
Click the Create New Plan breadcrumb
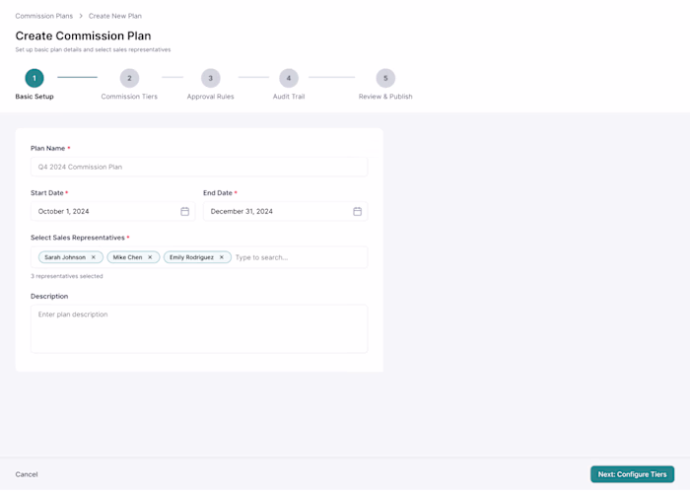(x=115, y=16)
